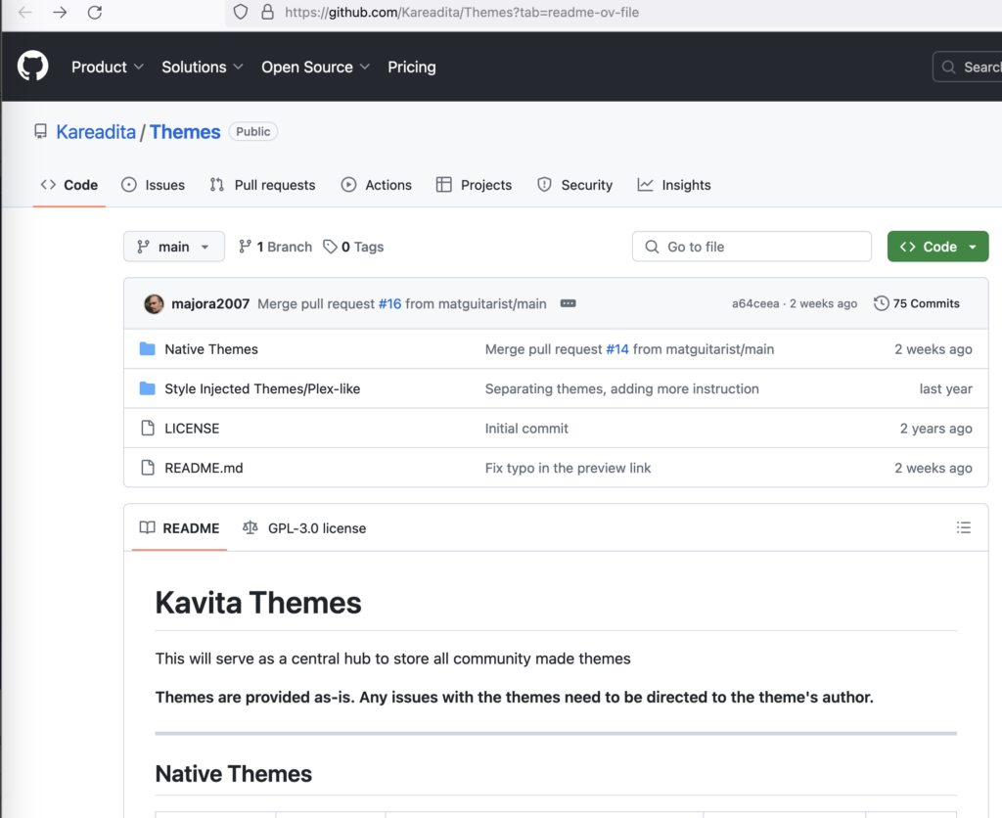Expand the Solutions menu
The width and height of the screenshot is (1002, 818).
pos(202,68)
